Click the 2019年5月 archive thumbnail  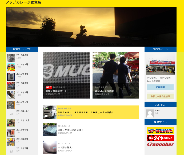[x=11, y=67]
